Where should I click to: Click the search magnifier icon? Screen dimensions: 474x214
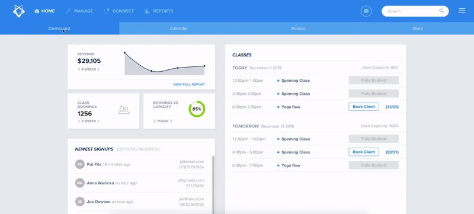[x=441, y=11]
